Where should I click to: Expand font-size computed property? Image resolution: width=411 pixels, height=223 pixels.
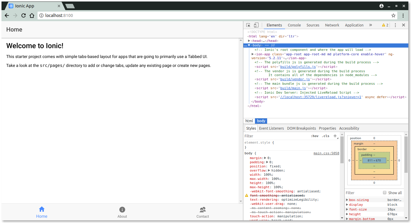pyautogui.click(x=347, y=209)
